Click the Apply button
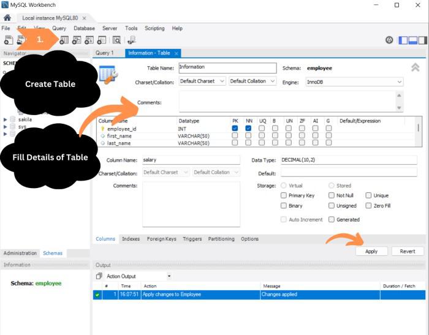 (371, 251)
